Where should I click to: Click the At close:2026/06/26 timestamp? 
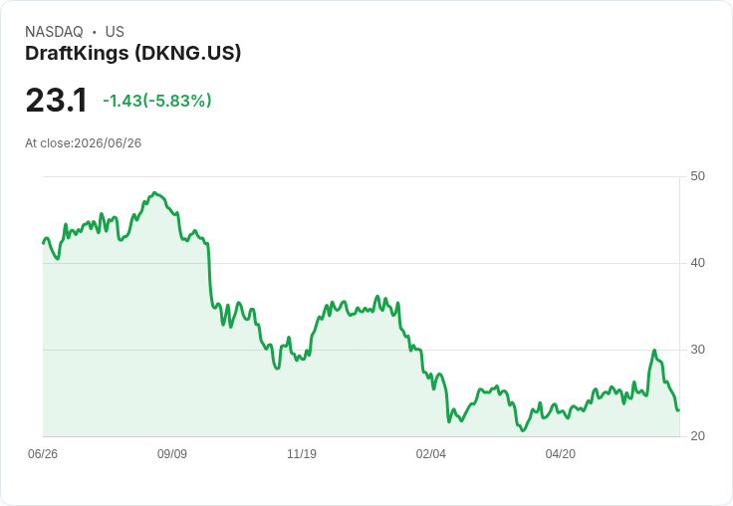84,143
